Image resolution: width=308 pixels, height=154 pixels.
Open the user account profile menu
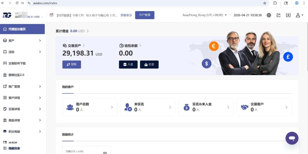tap(300, 15)
